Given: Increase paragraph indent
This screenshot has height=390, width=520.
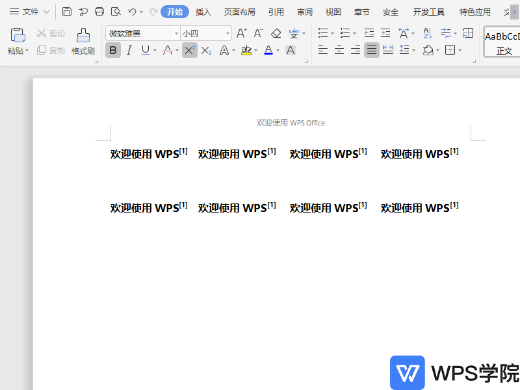Looking at the screenshot, I should [385, 33].
